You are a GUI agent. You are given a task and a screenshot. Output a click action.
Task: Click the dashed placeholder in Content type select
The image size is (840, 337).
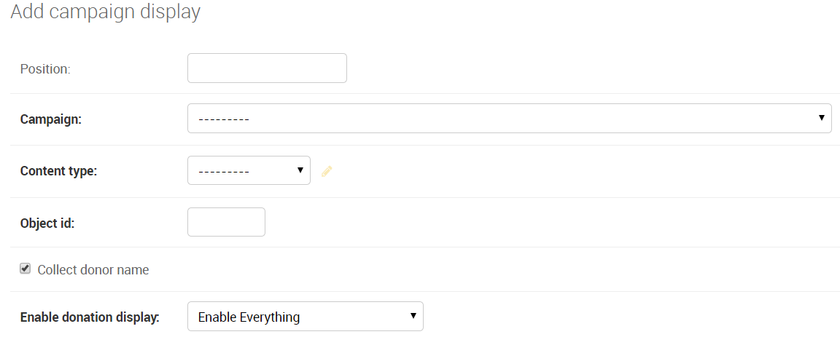click(223, 171)
